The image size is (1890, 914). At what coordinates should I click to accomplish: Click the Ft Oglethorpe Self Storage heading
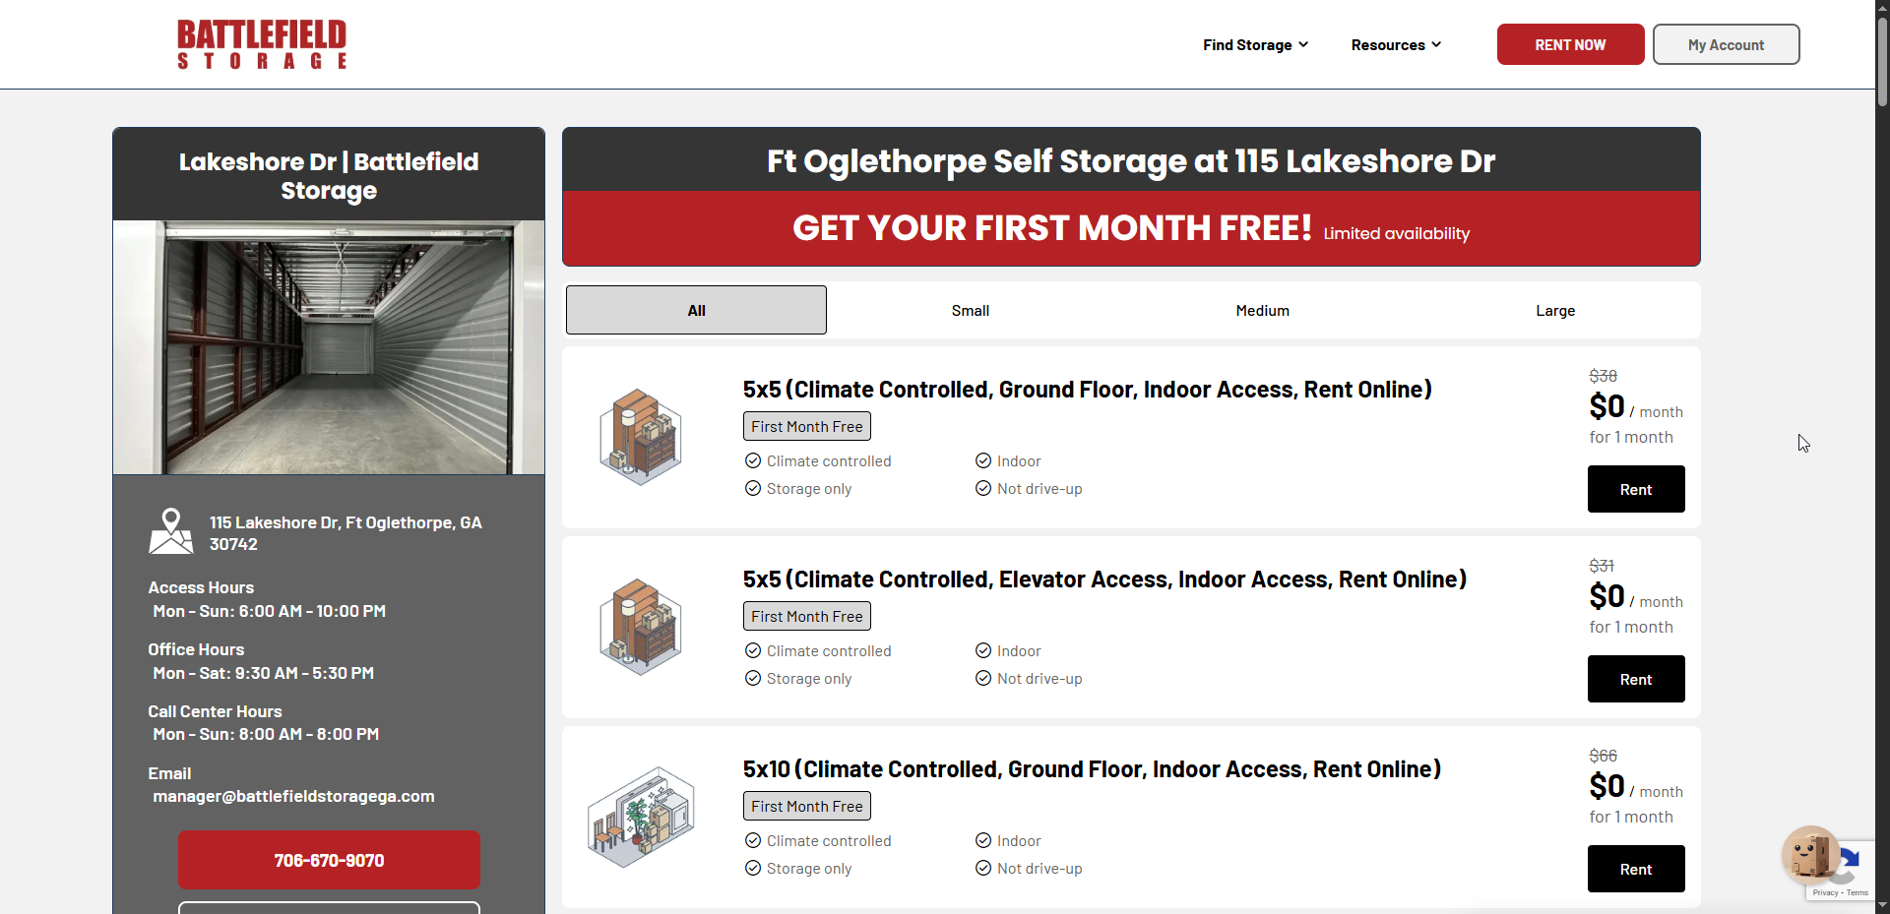tap(1131, 160)
